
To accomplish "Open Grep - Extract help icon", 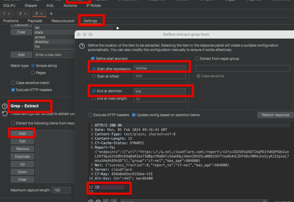I will 4,106.
